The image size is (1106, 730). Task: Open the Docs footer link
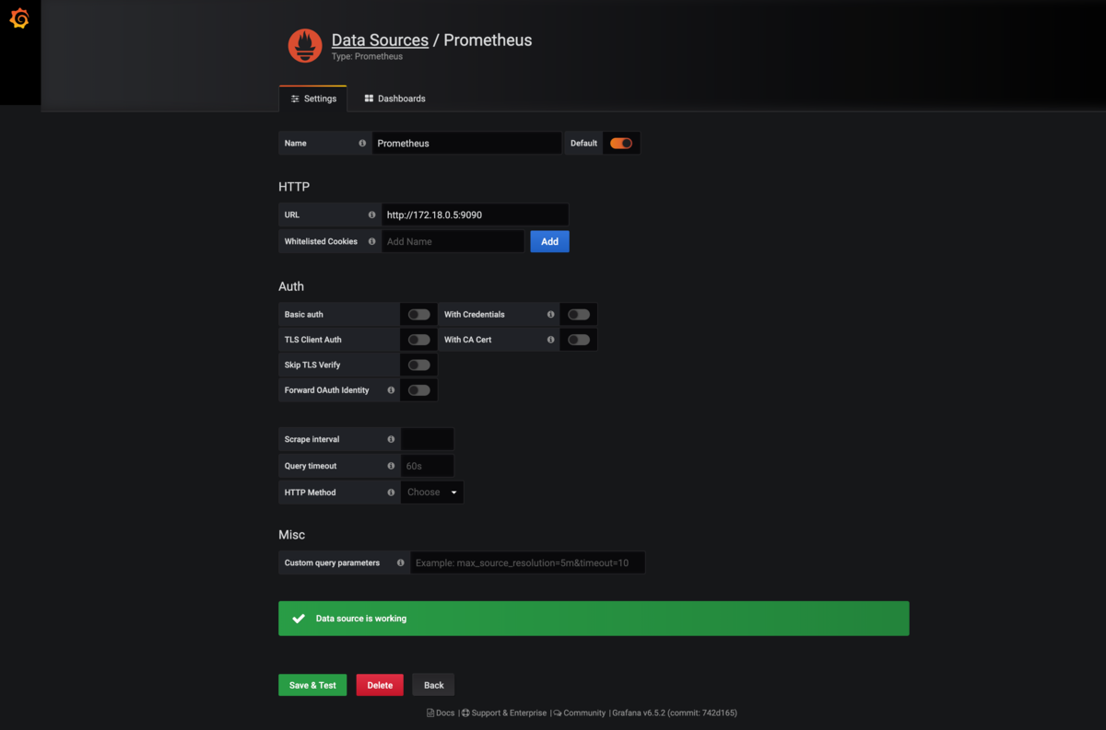pyautogui.click(x=441, y=713)
